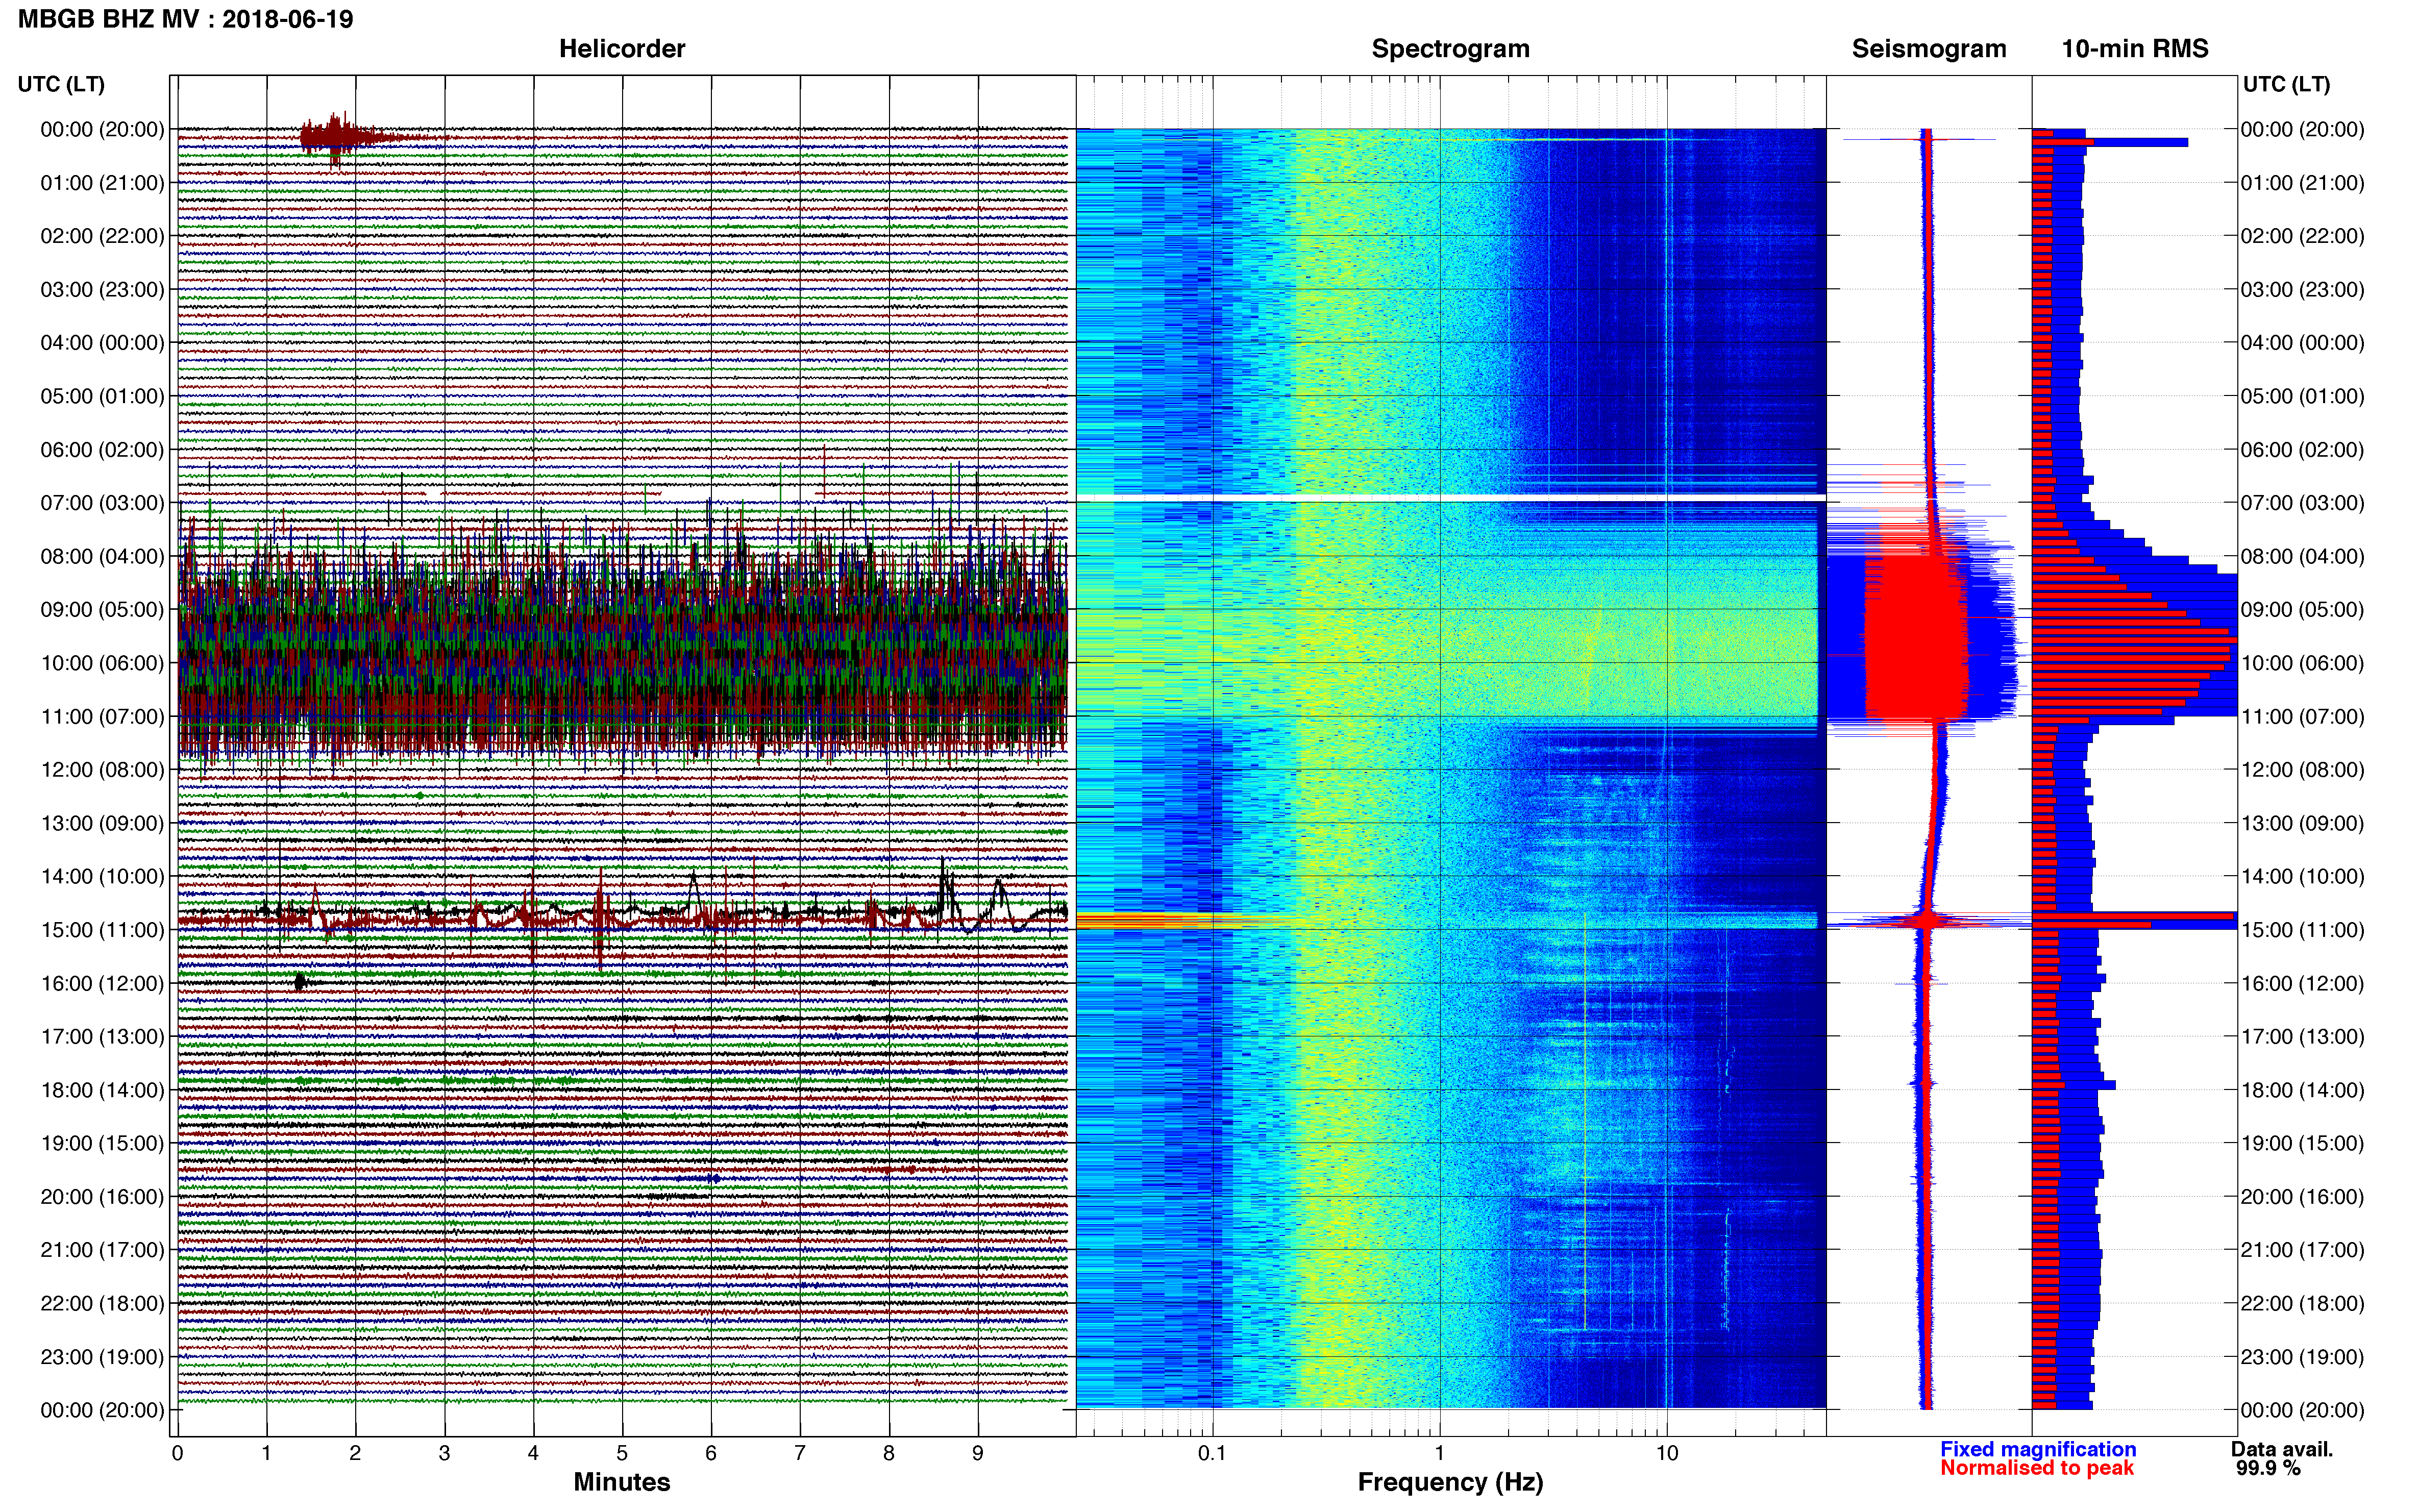
Task: Click the frequency tick label 1
Action: 1439,1453
